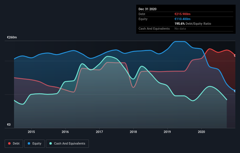
Task: Click Cash And Equivalents label in tooltip
Action: (154, 29)
